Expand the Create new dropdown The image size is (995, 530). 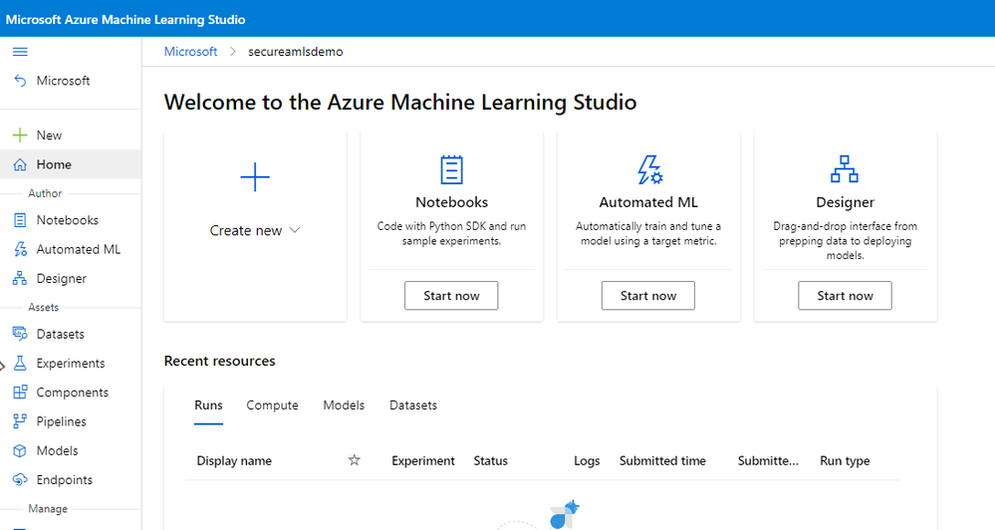(255, 230)
